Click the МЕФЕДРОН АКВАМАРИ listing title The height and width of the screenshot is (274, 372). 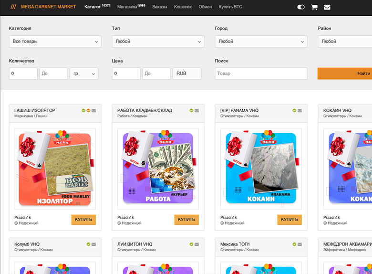(348, 244)
